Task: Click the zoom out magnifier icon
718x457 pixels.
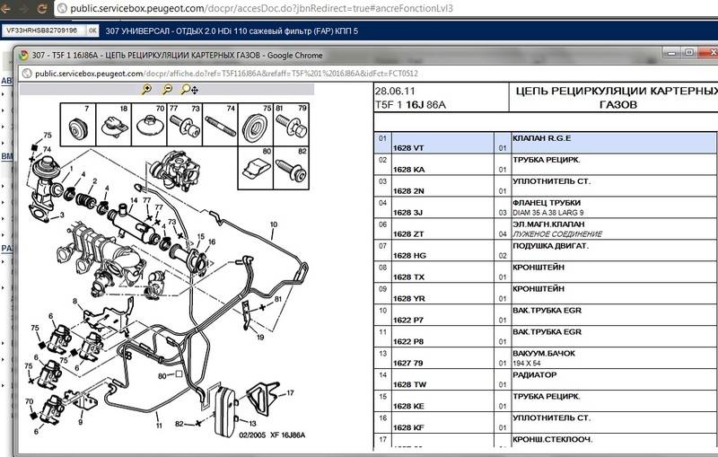Action: pos(167,90)
